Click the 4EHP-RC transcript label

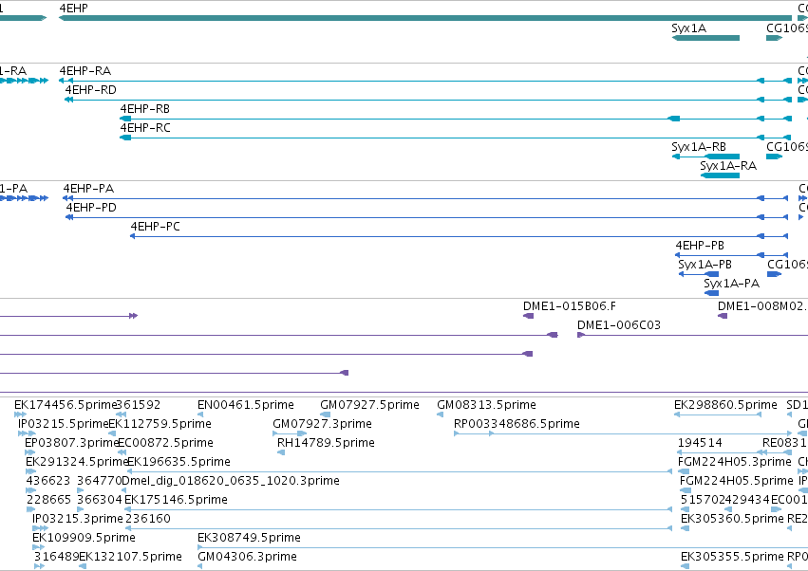point(145,128)
